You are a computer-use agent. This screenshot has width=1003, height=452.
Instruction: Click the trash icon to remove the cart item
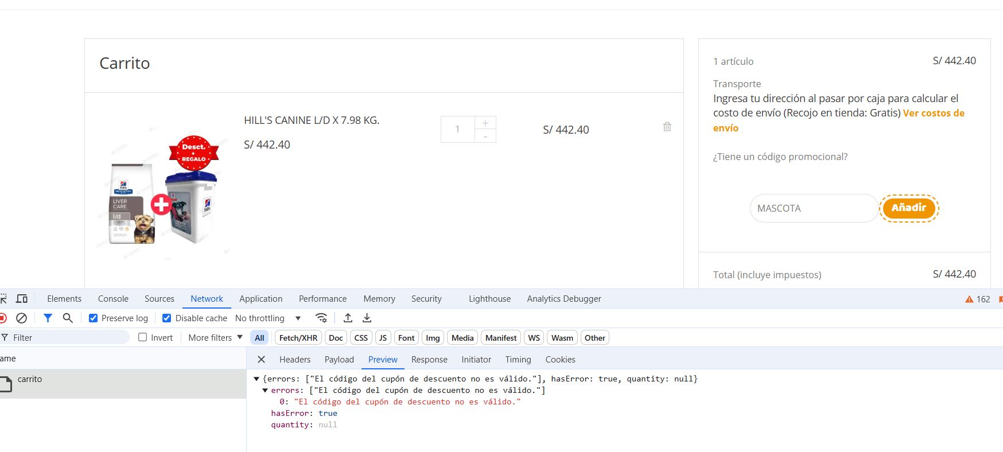tap(667, 127)
